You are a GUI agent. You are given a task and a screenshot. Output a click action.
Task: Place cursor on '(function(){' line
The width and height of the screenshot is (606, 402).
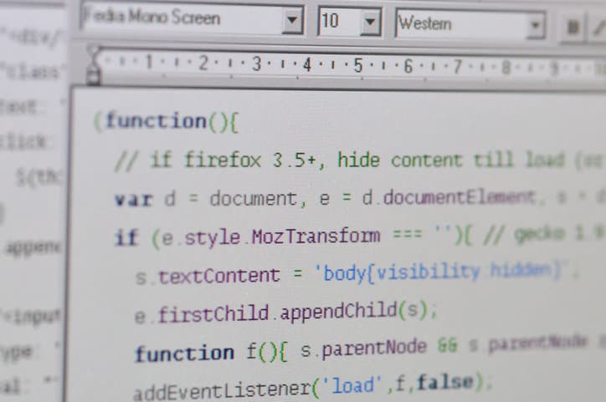tap(167, 122)
